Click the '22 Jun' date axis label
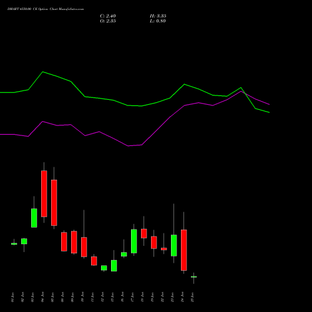312x312 pixels. pos(162,297)
